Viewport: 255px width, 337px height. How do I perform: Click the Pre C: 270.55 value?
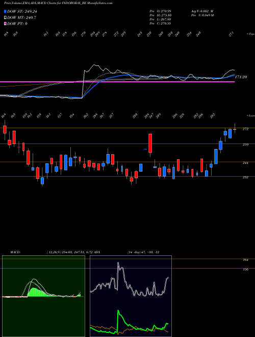pyautogui.click(x=160, y=23)
